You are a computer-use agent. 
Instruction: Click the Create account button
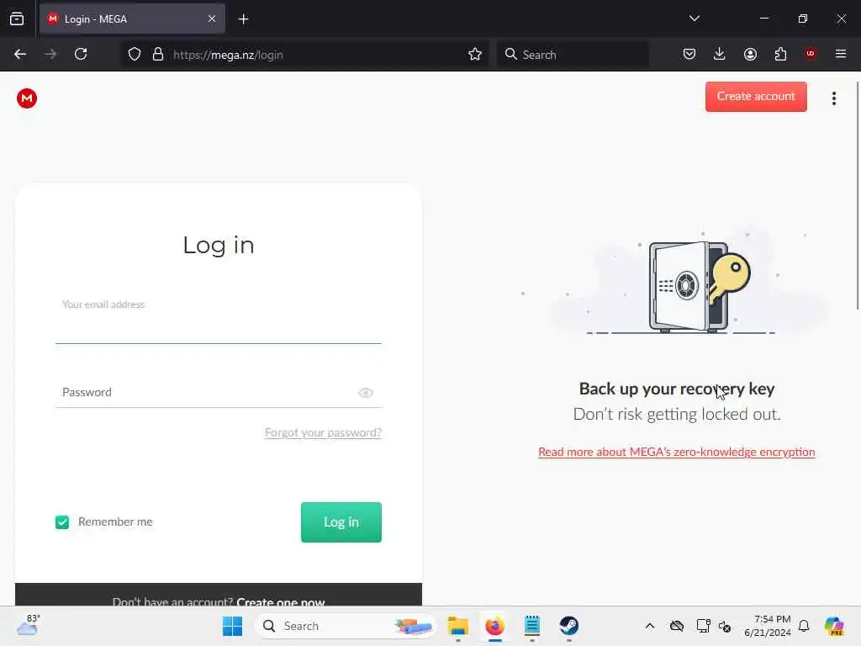click(x=756, y=97)
